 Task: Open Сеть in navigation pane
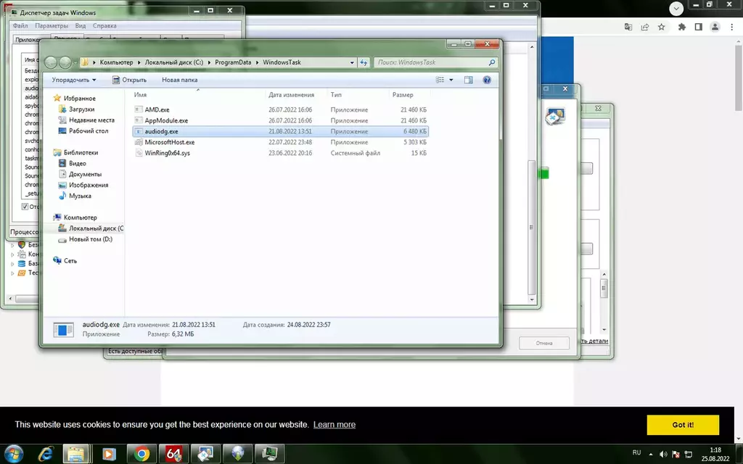[x=70, y=261]
